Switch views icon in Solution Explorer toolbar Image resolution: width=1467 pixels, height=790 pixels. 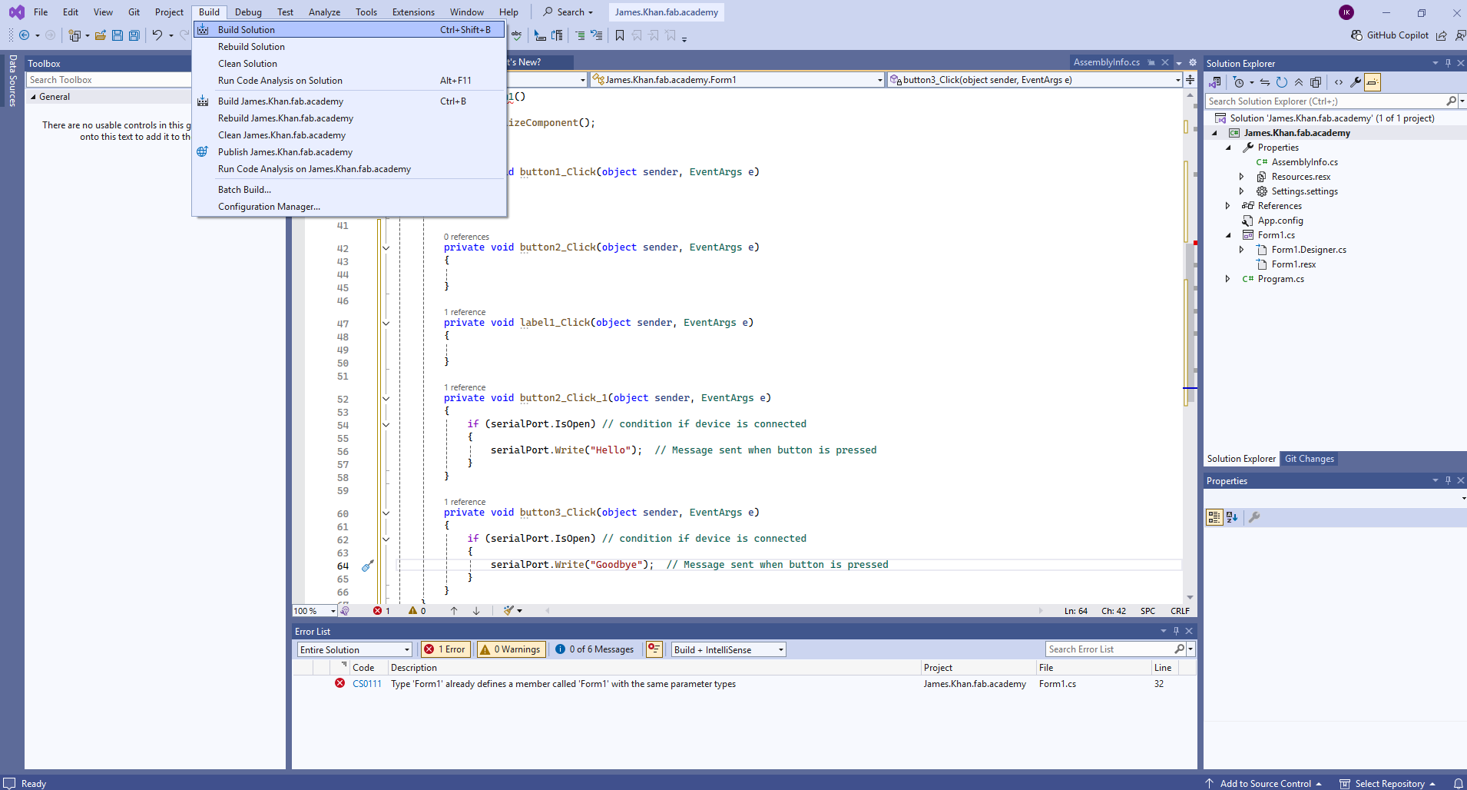pyautogui.click(x=1215, y=82)
